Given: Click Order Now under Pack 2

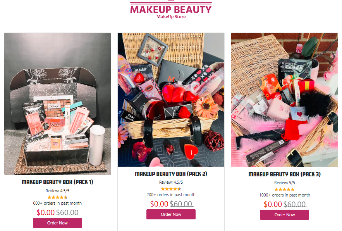Looking at the screenshot, I should 171,214.
